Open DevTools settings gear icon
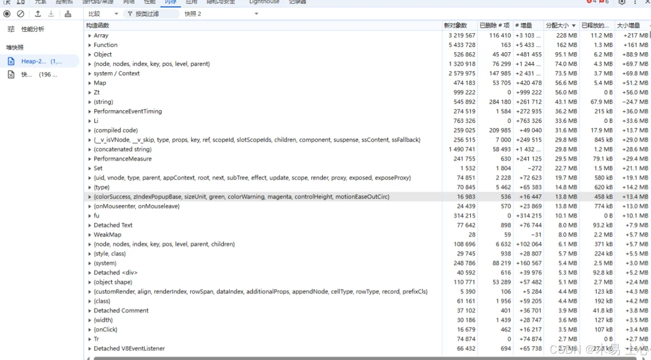651x360 pixels. 622,2
